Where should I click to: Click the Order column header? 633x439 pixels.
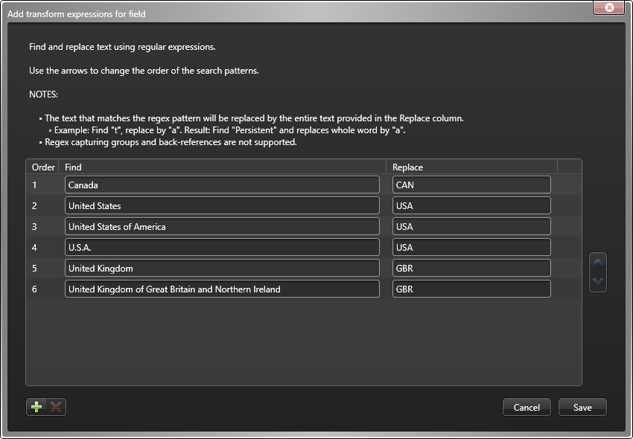click(42, 167)
